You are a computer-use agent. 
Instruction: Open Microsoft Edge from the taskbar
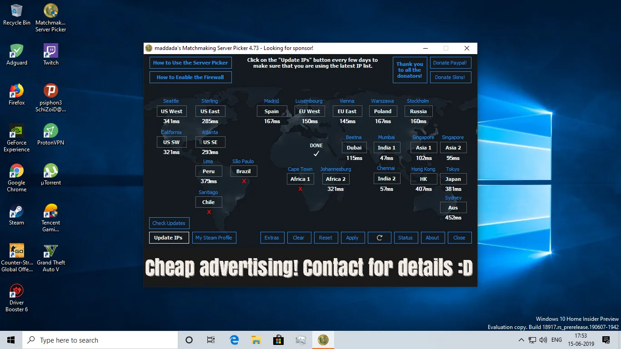click(x=234, y=339)
